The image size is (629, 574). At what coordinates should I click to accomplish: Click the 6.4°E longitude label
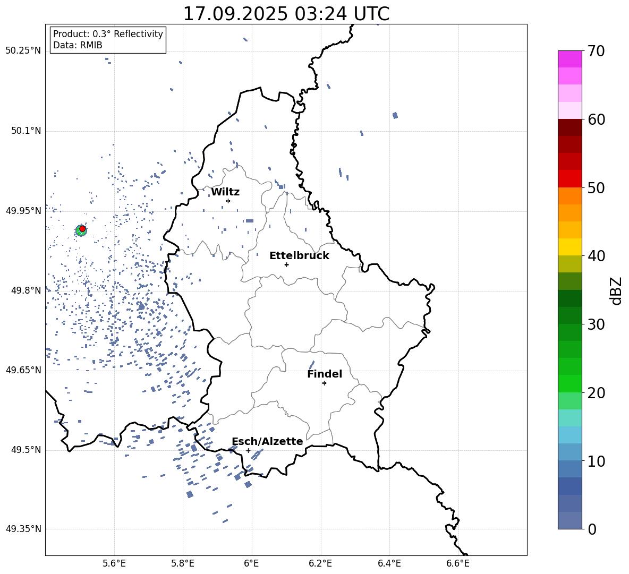click(x=389, y=563)
